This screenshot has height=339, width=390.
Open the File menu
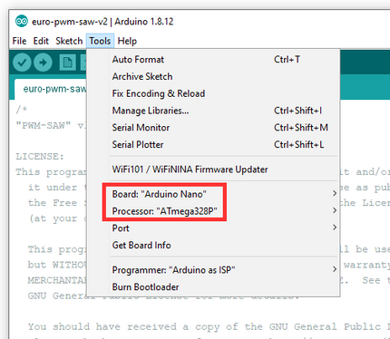[x=19, y=41]
